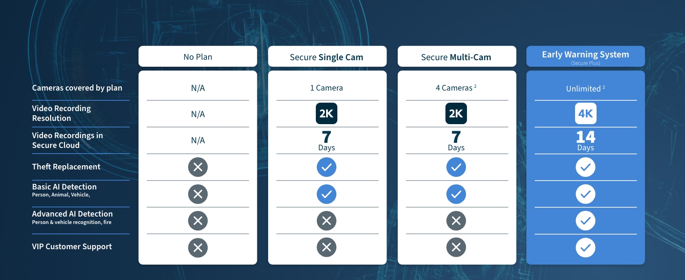Click Single Cam's Theft Replacement checkmark

[327, 167]
